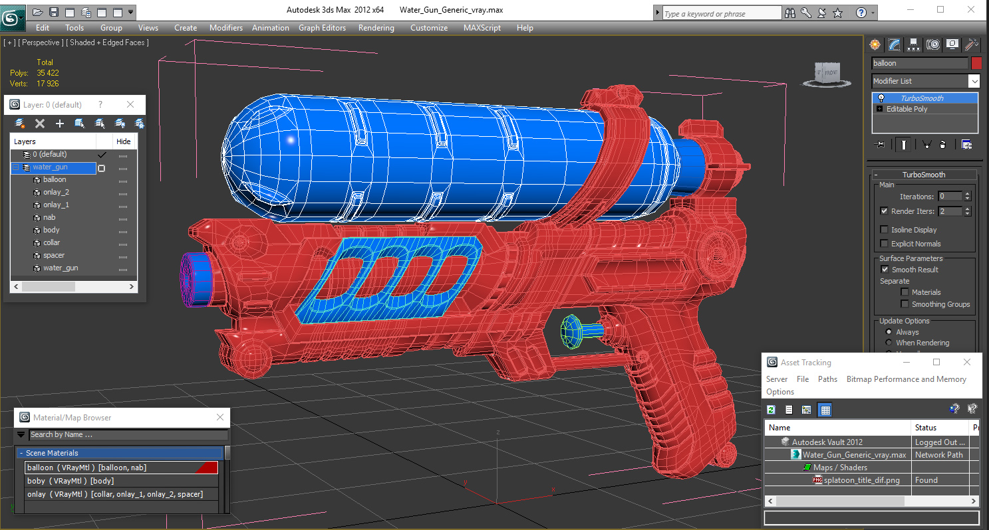989x530 pixels.
Task: Click the Status Log icon in Asset Tracking
Action: [789, 410]
